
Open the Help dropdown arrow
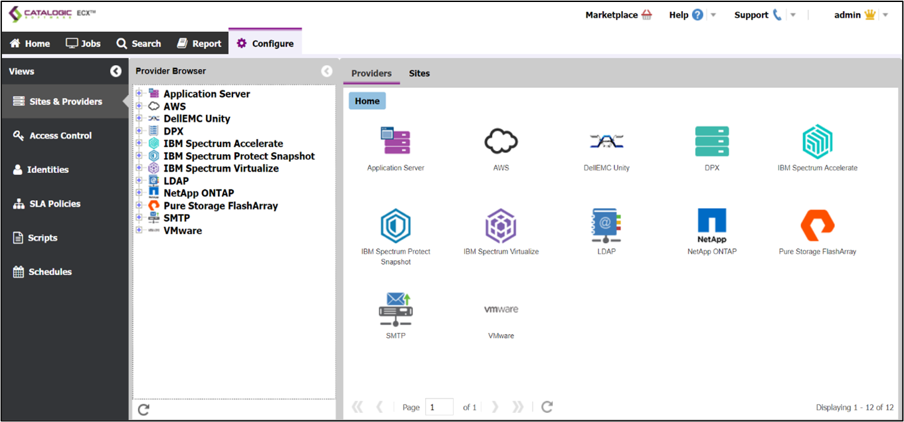[713, 15]
